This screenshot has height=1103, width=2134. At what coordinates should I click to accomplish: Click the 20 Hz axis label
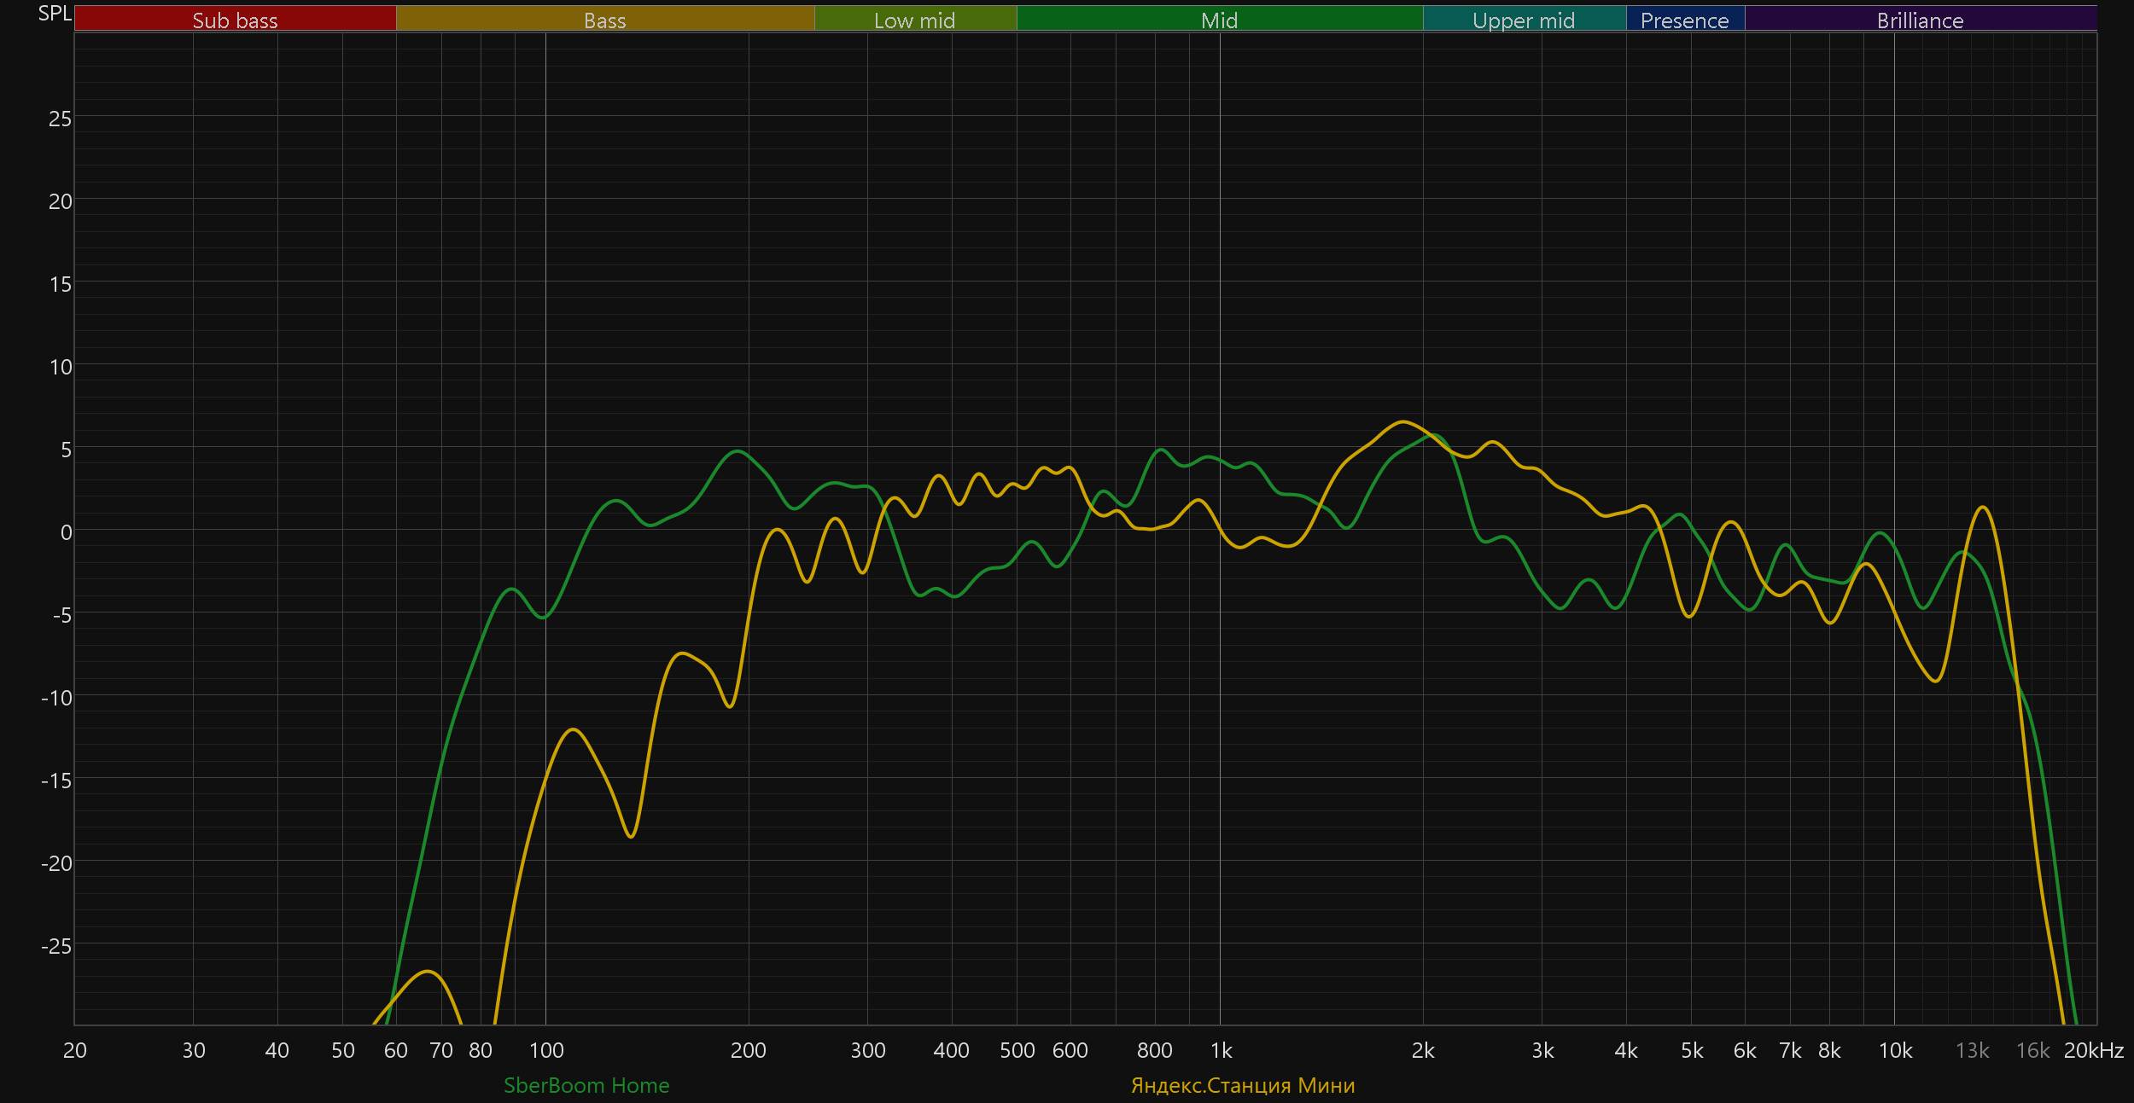75,1050
